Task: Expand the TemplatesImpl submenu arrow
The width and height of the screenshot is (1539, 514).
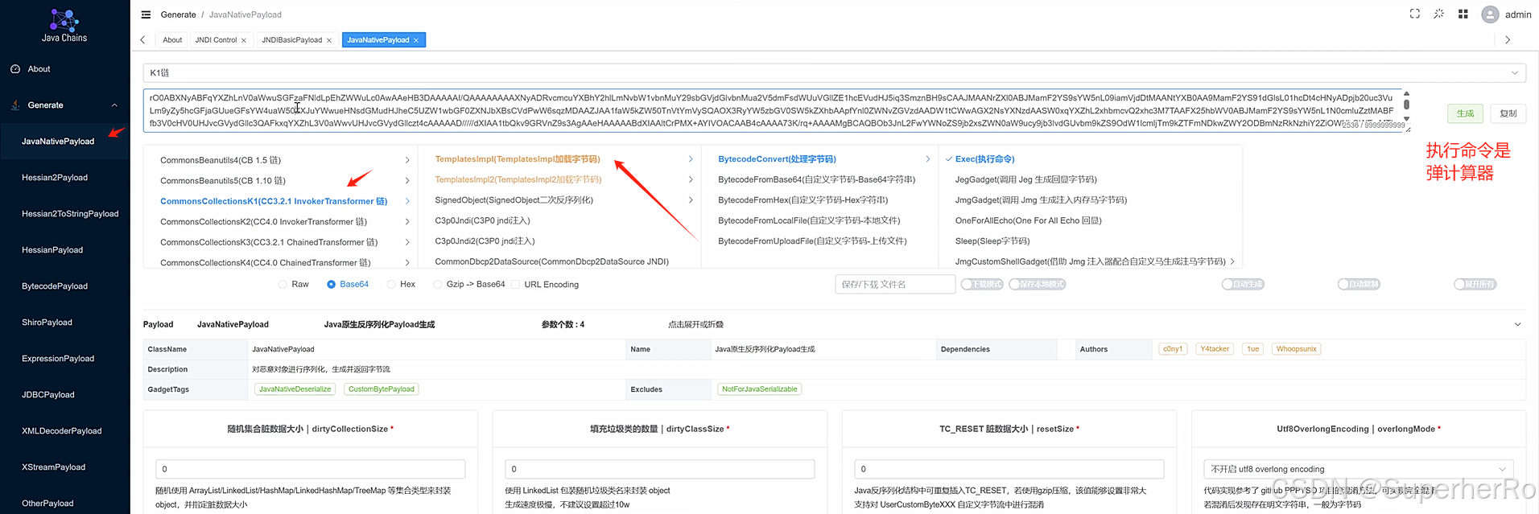Action: (x=691, y=159)
